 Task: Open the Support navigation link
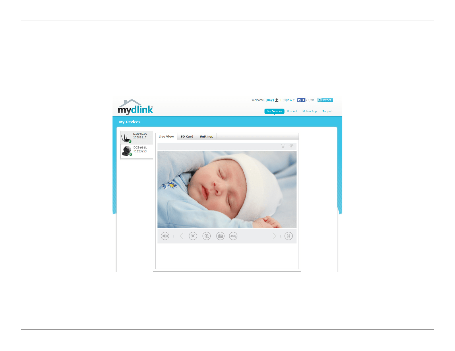click(327, 111)
